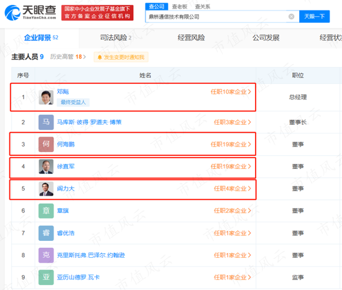Open 司法风险 section tab
Image resolution: width=342 pixels, height=290 pixels.
pos(116,38)
